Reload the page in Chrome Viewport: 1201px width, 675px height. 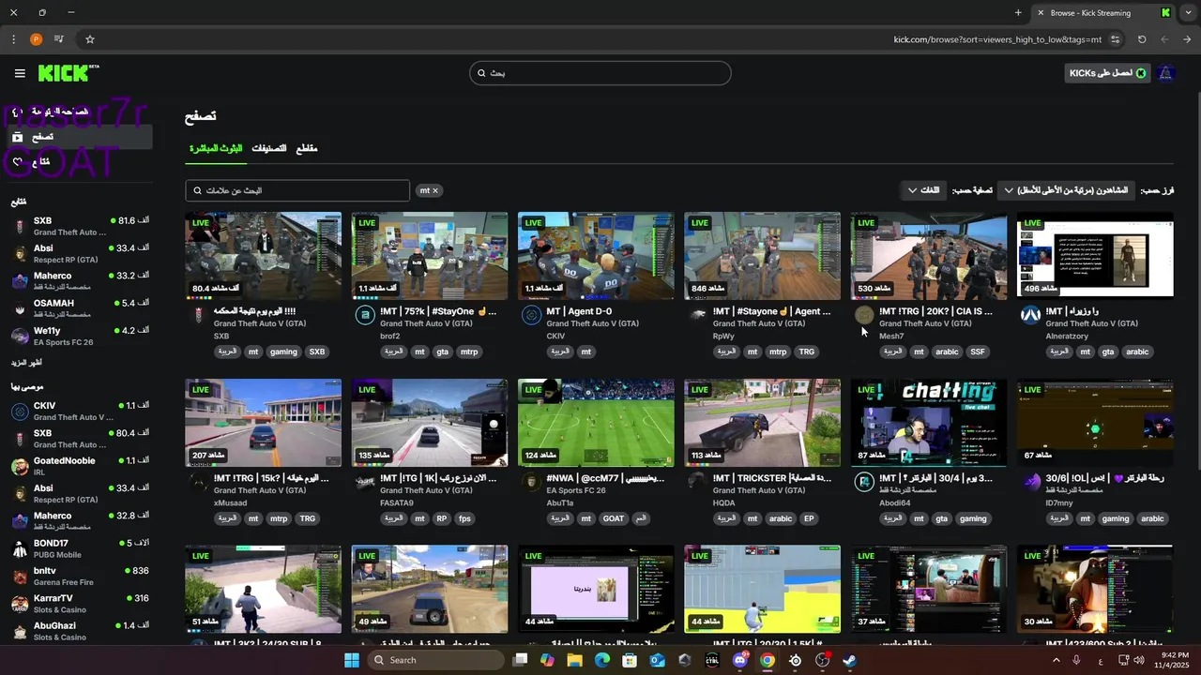(1142, 39)
